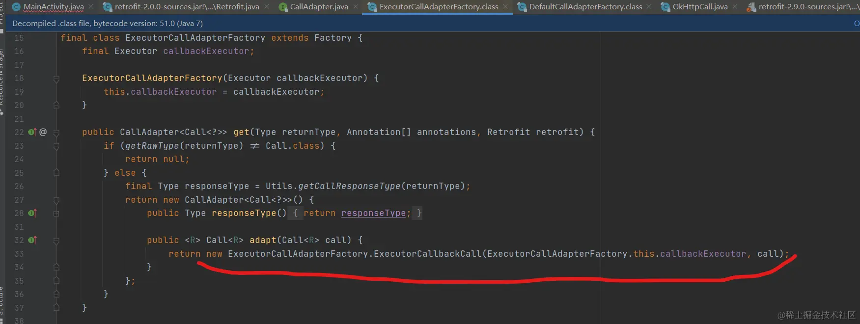Close the CallAdapter.java tab

356,7
